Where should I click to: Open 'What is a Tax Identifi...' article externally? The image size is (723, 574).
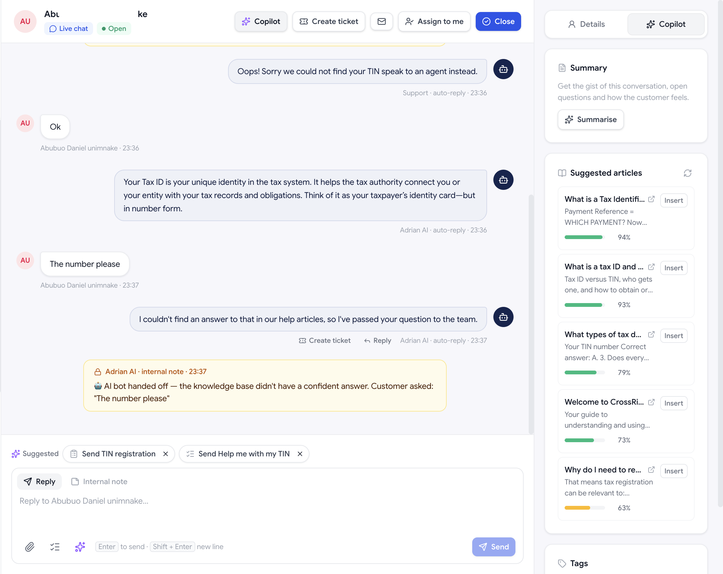click(x=651, y=199)
